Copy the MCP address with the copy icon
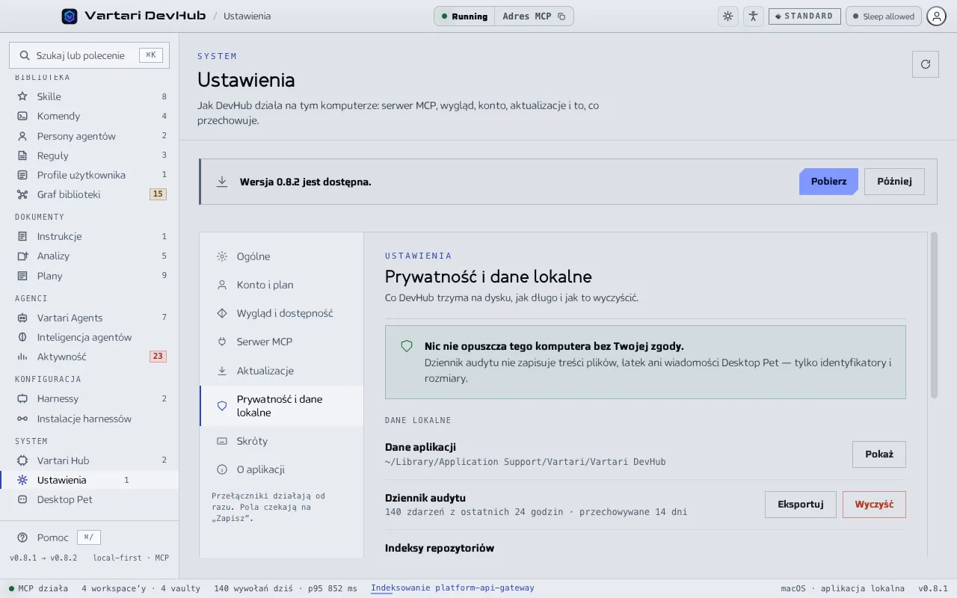This screenshot has width=957, height=598. 561,16
